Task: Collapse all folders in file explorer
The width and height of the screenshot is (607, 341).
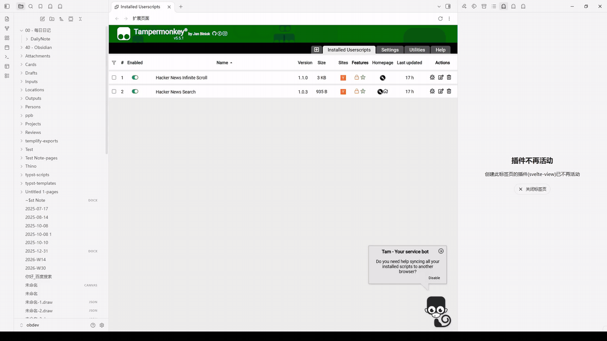Action: tap(80, 19)
